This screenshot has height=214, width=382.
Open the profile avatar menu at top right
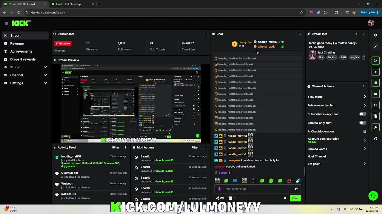[371, 23]
